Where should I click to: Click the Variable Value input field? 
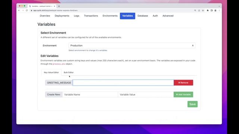point(146,95)
